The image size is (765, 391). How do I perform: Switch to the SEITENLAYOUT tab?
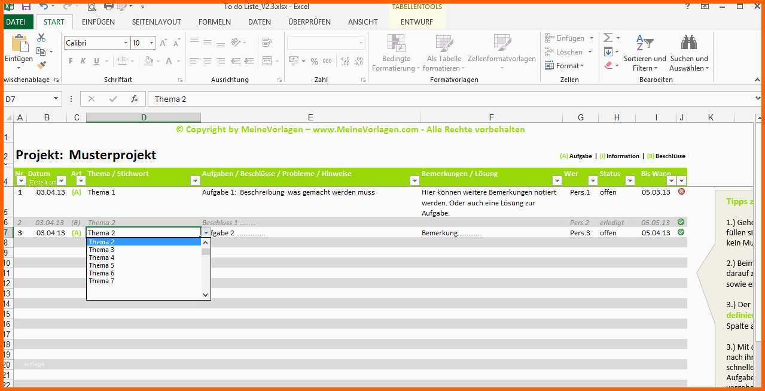[x=157, y=22]
